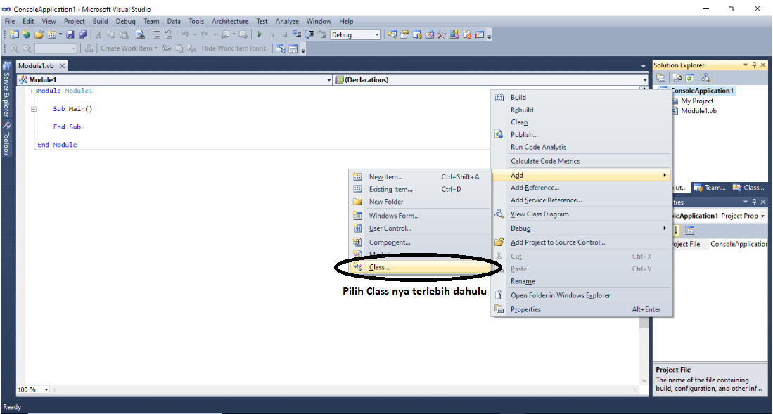Click Property Pages icon in Properties panel
The image size is (773, 414).
(x=689, y=230)
